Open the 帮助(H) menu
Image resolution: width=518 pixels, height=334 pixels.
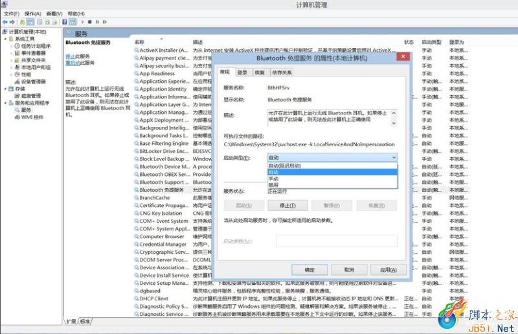[76, 14]
